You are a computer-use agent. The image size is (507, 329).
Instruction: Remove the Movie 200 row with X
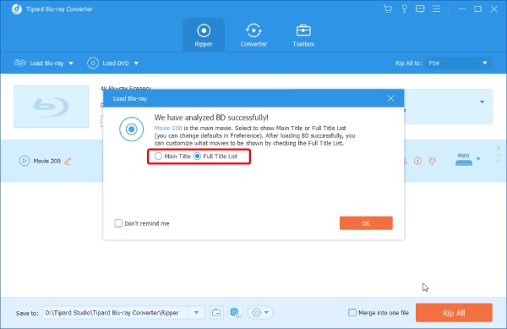pyautogui.click(x=499, y=148)
